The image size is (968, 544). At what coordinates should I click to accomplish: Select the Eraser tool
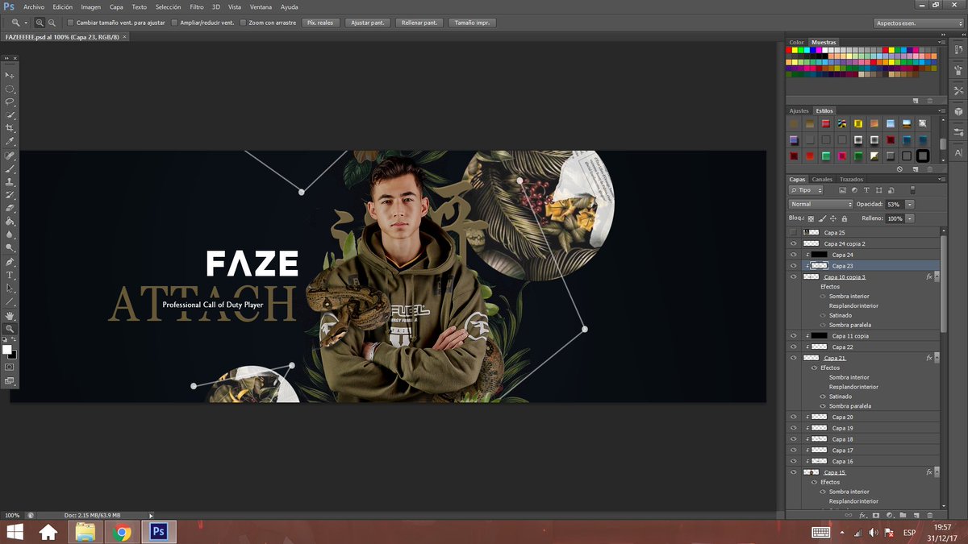(x=10, y=208)
